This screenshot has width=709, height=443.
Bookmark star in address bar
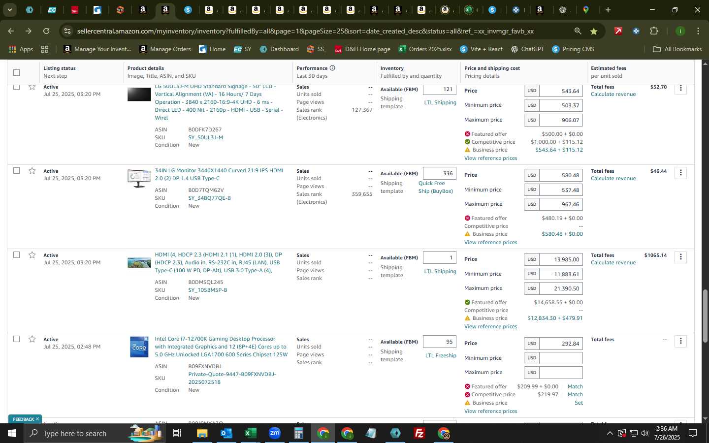[x=594, y=31]
